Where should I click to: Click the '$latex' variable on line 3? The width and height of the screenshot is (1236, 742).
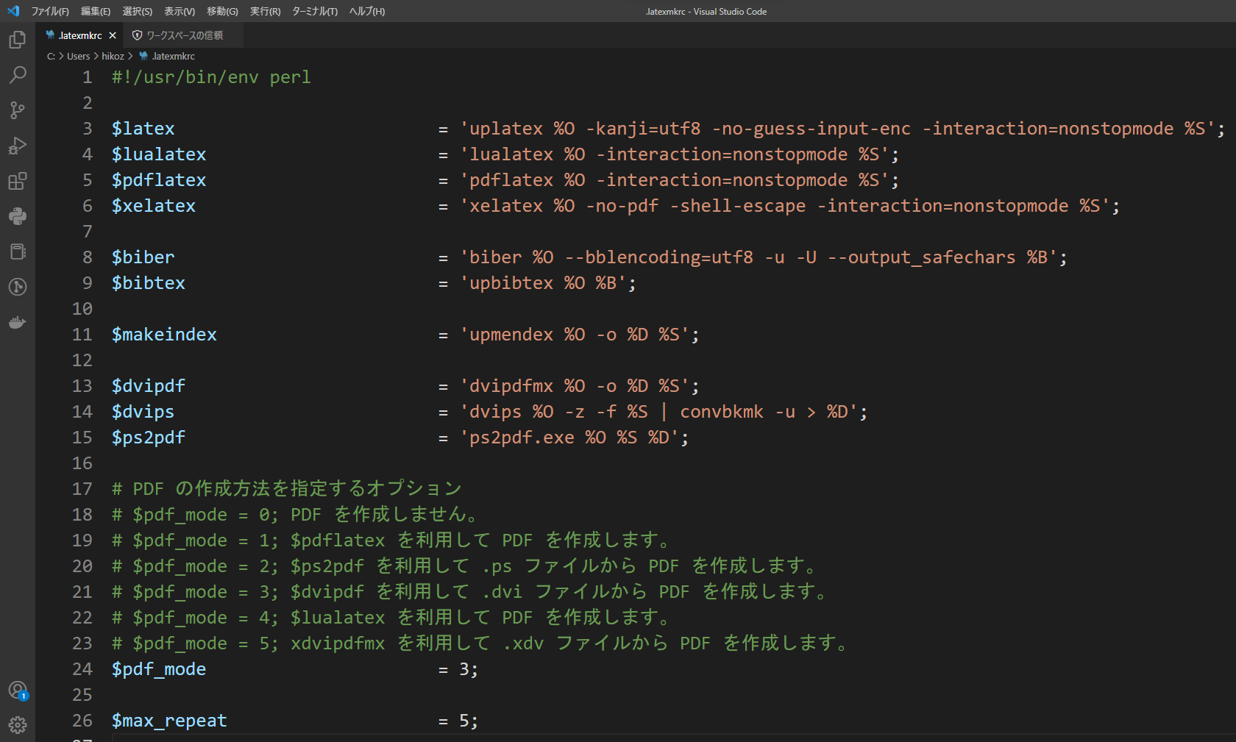point(143,129)
